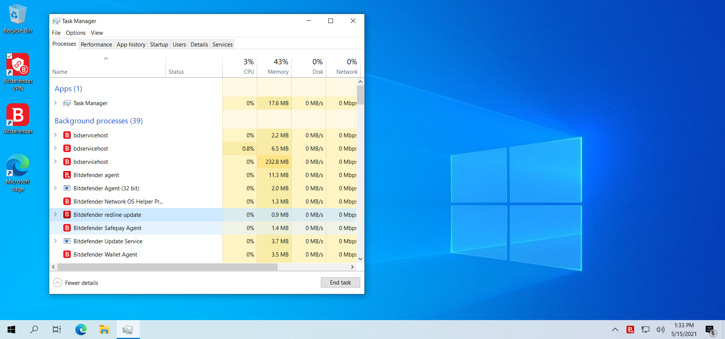Switch to the Users tab

(x=179, y=45)
